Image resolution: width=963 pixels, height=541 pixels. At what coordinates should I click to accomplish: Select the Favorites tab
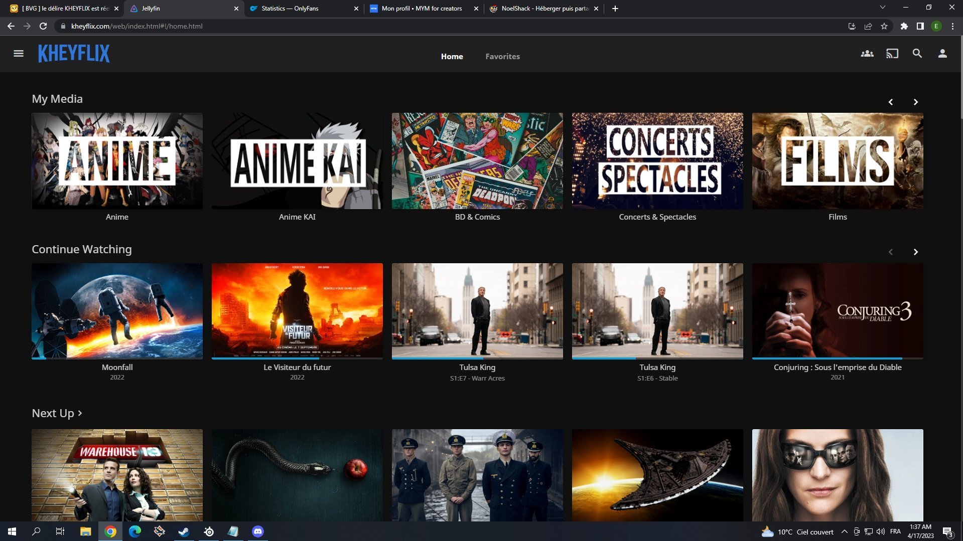pyautogui.click(x=502, y=56)
